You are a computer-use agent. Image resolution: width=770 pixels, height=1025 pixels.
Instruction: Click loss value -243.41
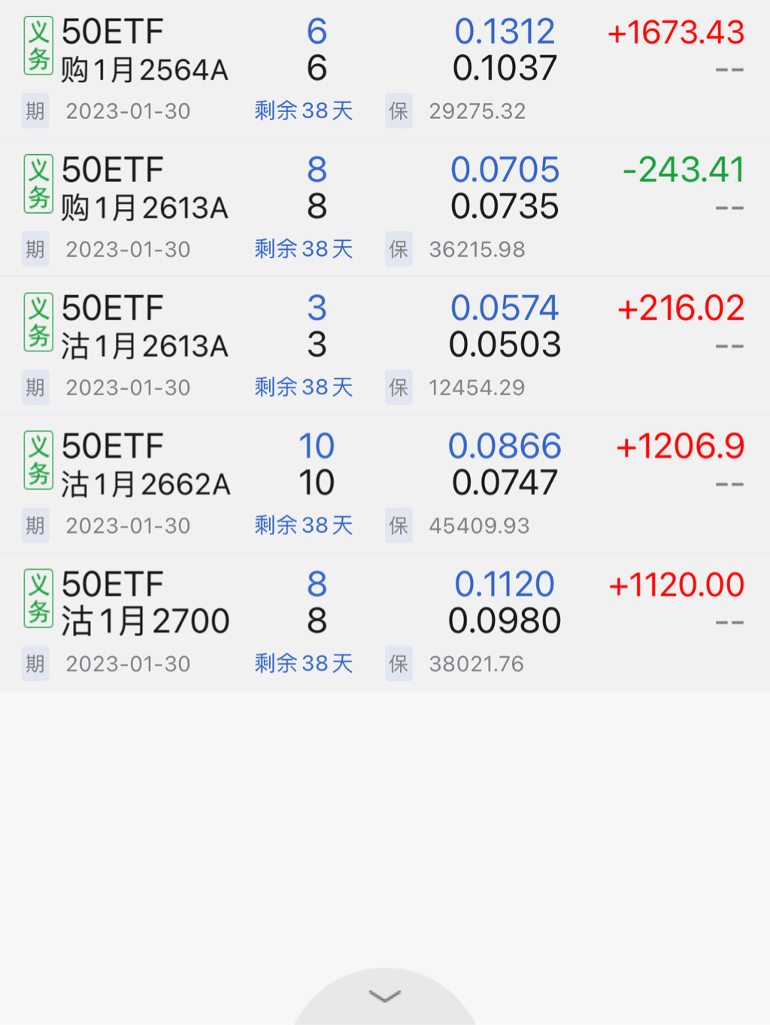pyautogui.click(x=683, y=170)
